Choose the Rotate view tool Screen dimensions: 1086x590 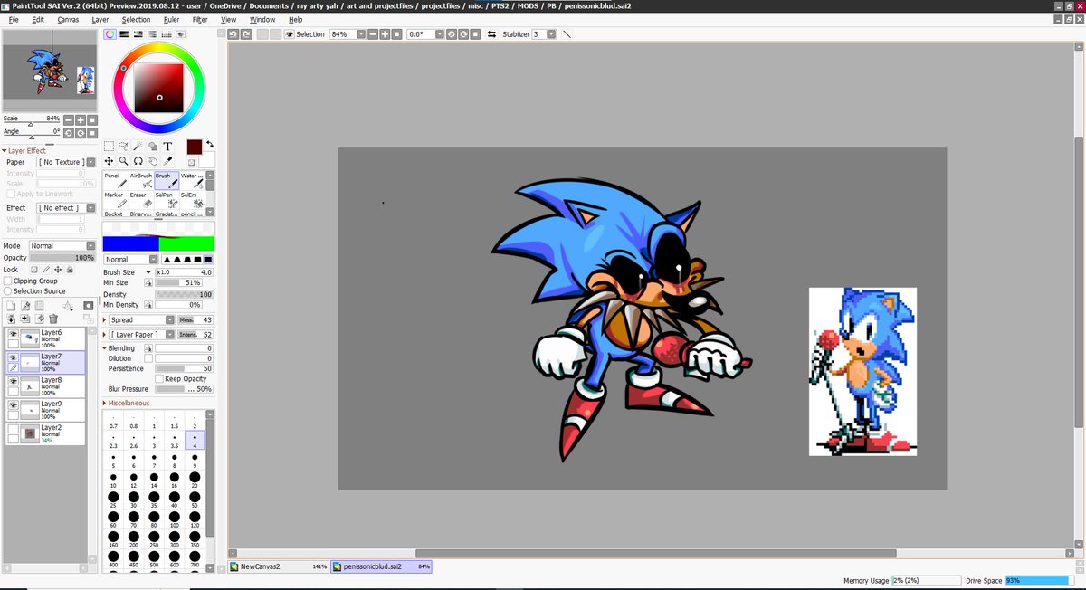point(138,161)
